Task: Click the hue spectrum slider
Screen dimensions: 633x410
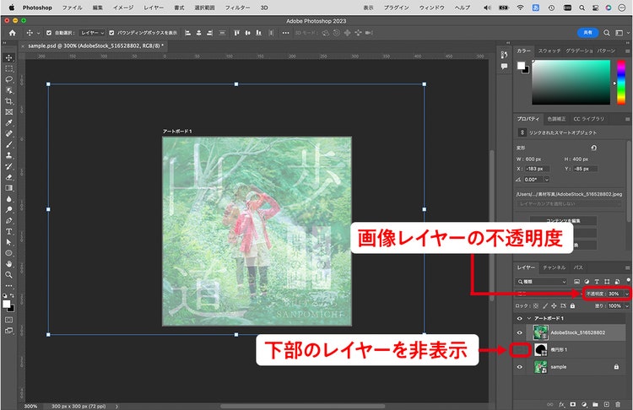Action: tap(621, 83)
